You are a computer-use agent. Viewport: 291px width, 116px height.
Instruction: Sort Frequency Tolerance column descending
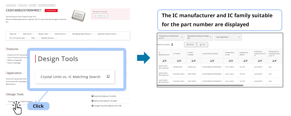[261, 61]
